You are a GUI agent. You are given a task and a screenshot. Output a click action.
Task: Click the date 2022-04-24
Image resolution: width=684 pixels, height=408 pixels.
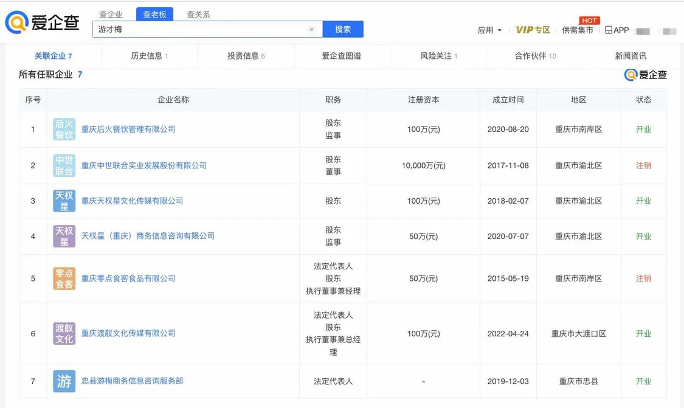(x=508, y=333)
